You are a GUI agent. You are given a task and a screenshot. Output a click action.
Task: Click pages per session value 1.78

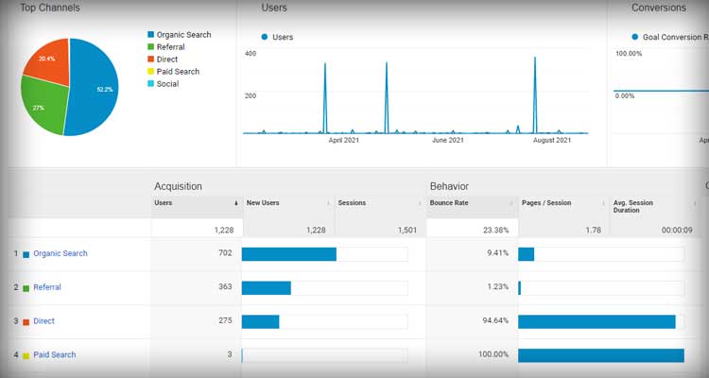(594, 231)
